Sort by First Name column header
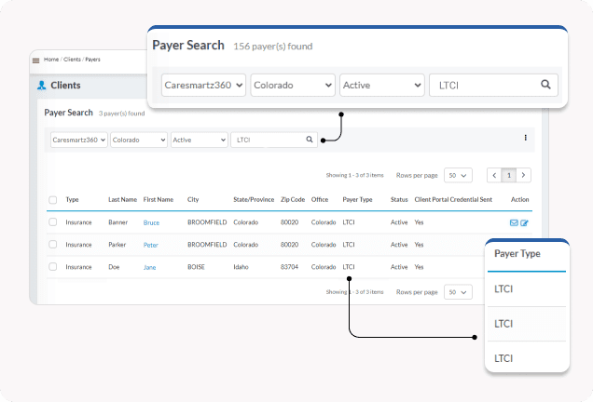Image resolution: width=593 pixels, height=402 pixels. click(x=159, y=199)
